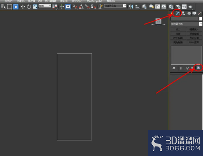203x156 pixels.
Task: Open the Rendered Frame Window icon
Action: click(184, 7)
